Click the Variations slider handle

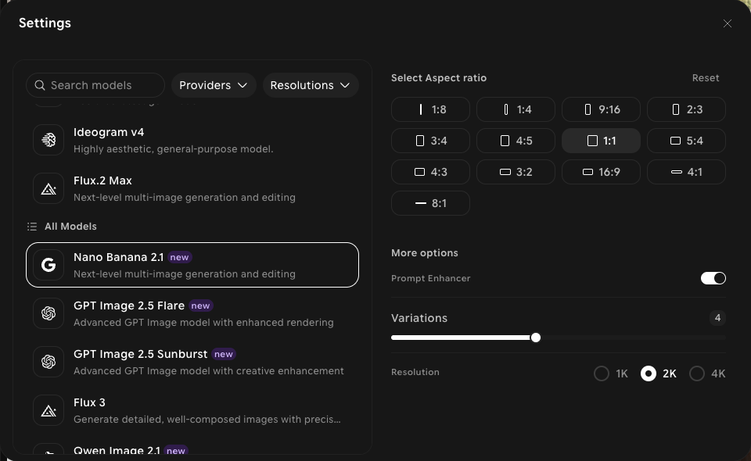pos(535,338)
